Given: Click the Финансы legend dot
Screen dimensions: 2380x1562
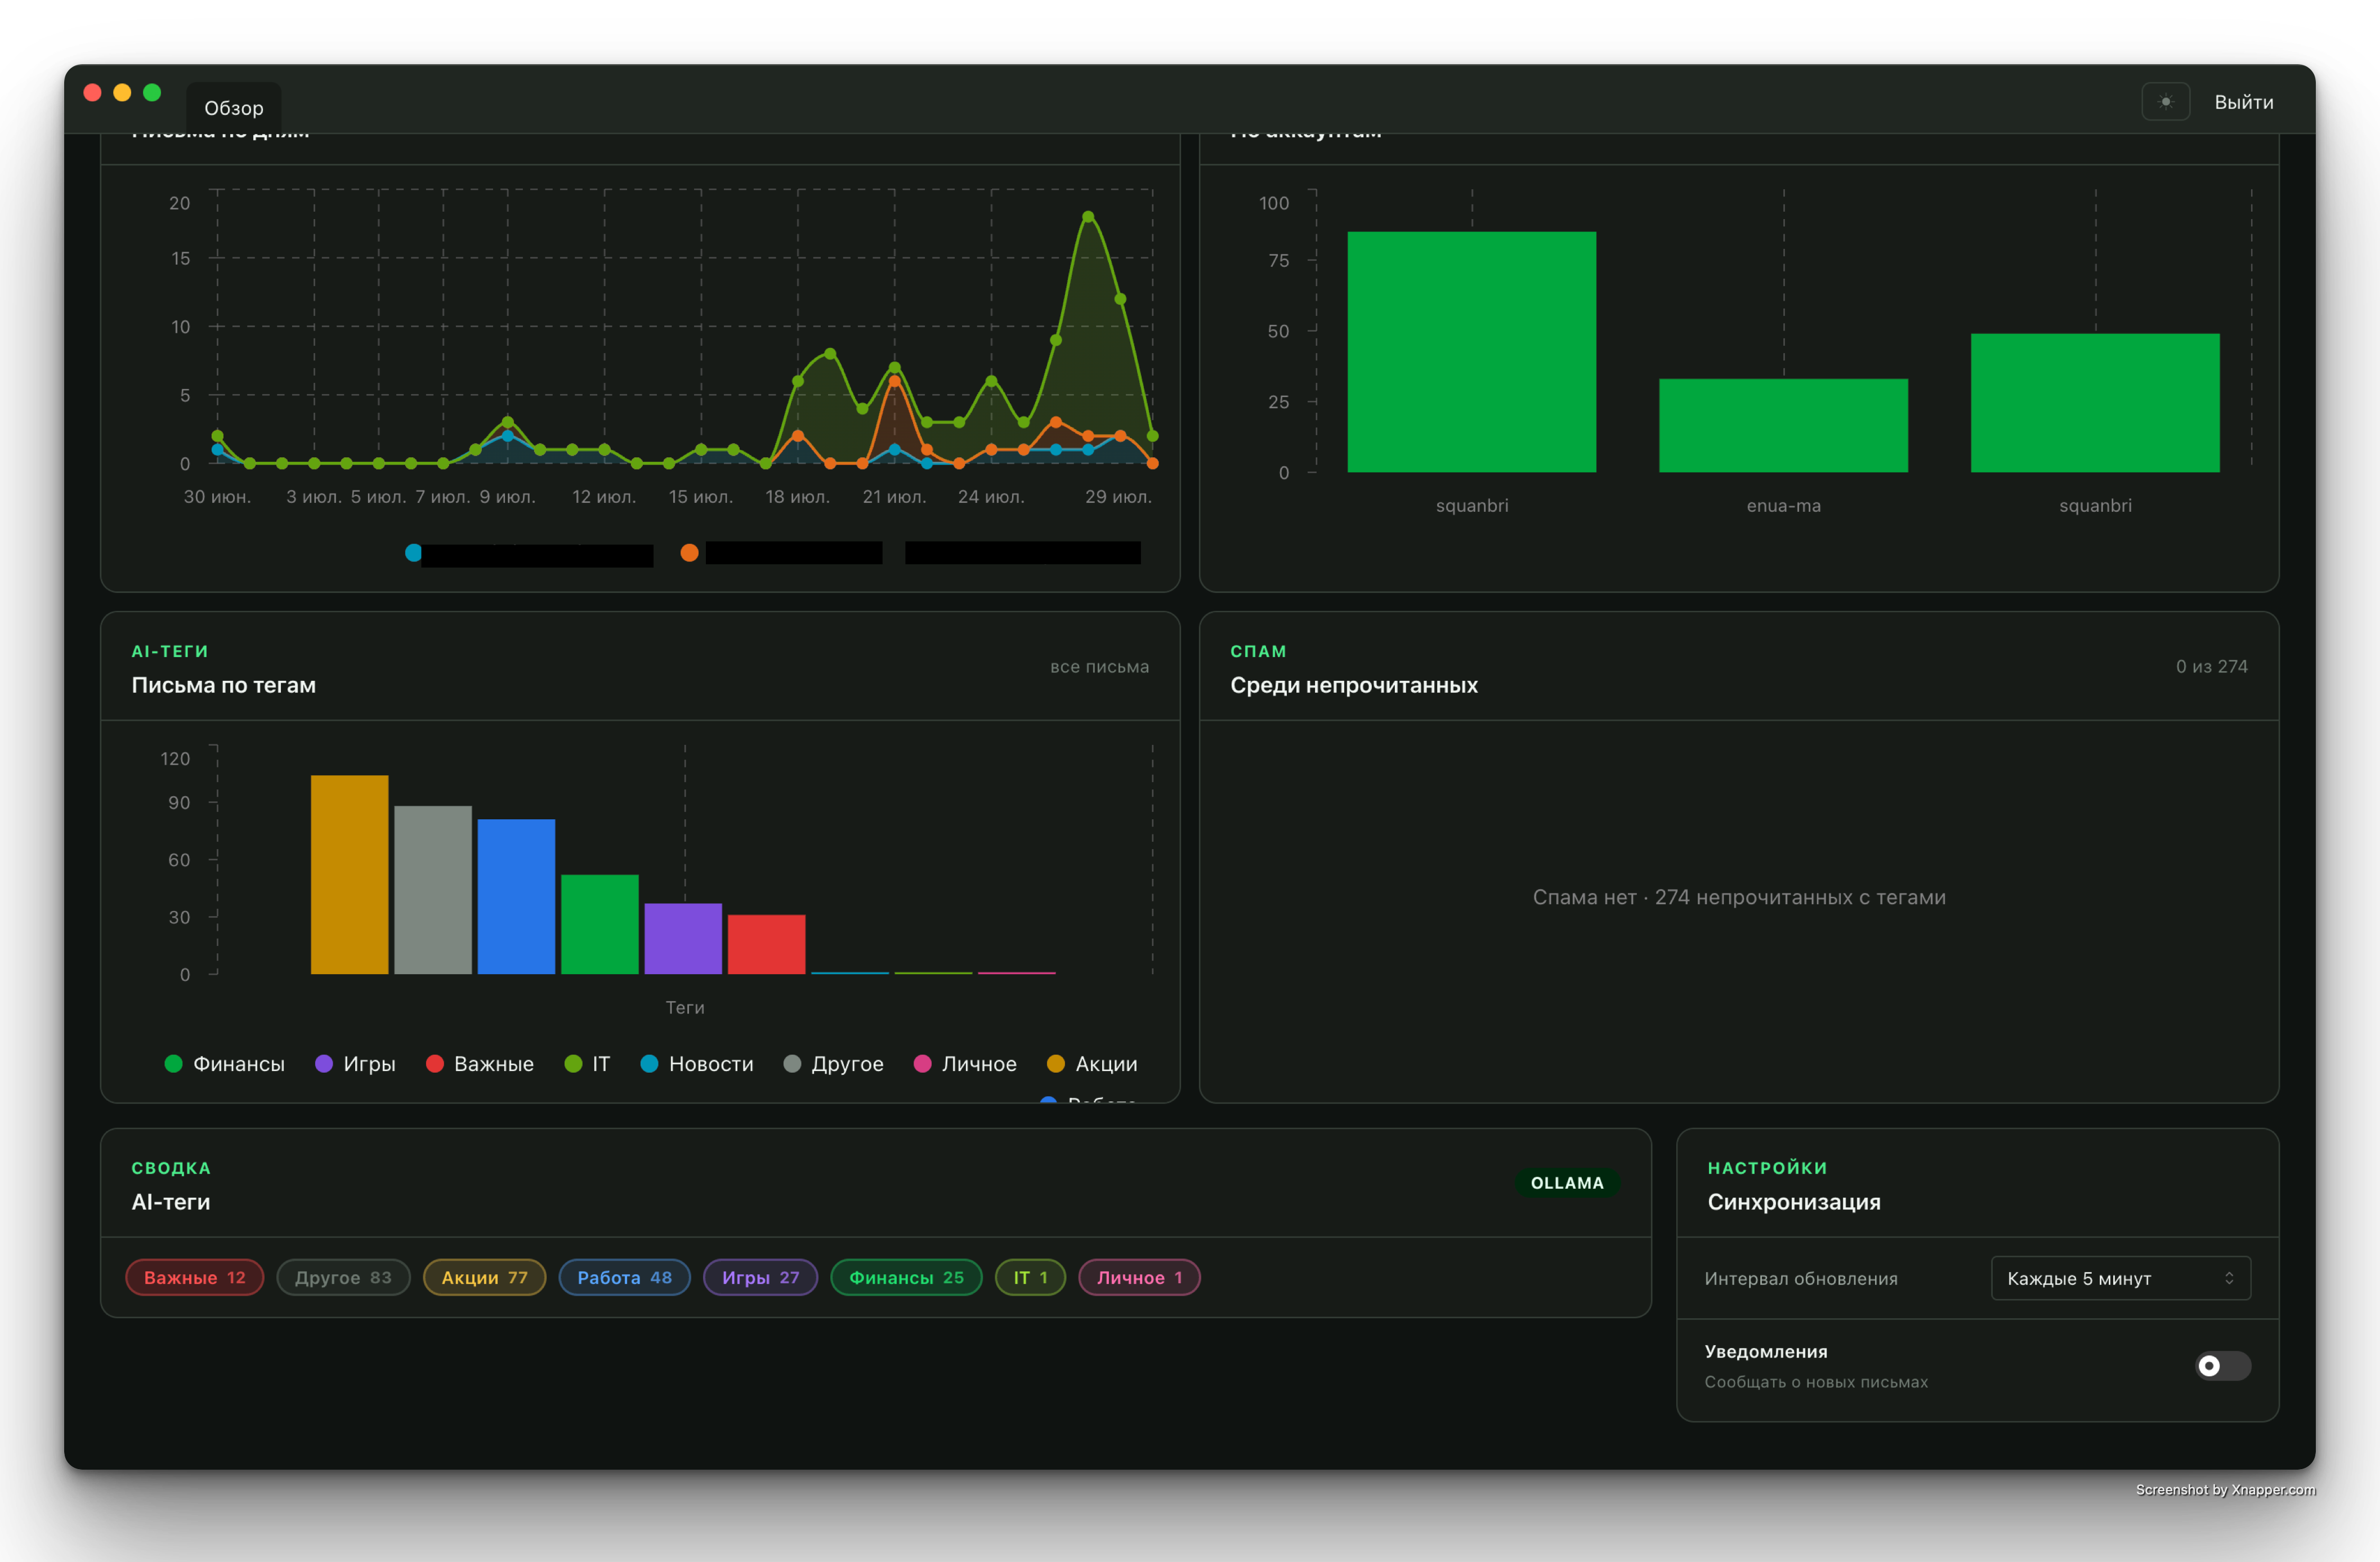Looking at the screenshot, I should pos(173,1064).
